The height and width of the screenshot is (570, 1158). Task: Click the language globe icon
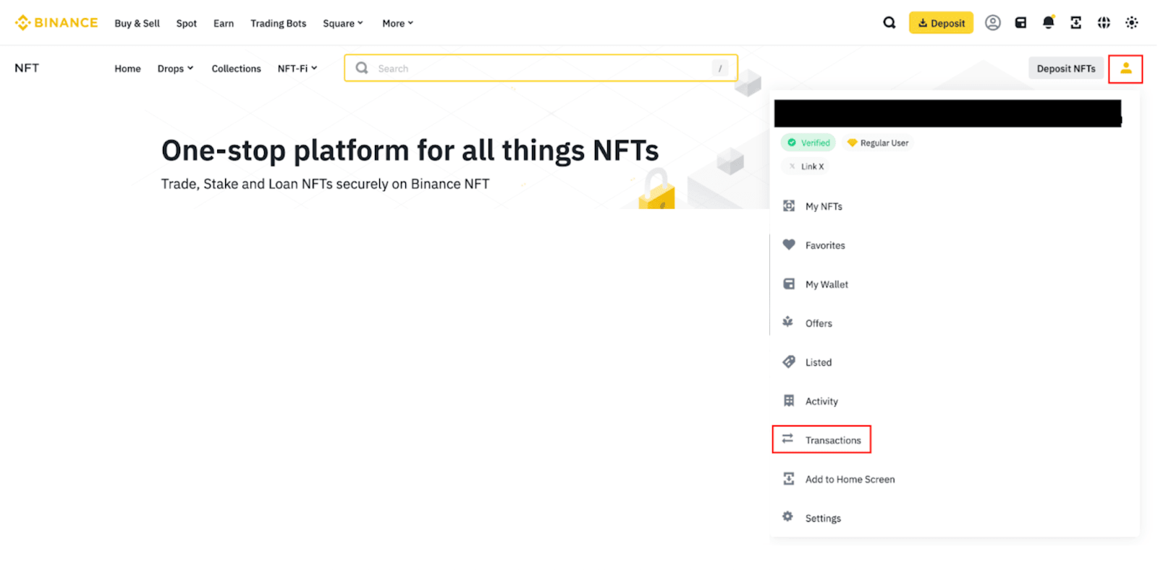click(x=1104, y=23)
